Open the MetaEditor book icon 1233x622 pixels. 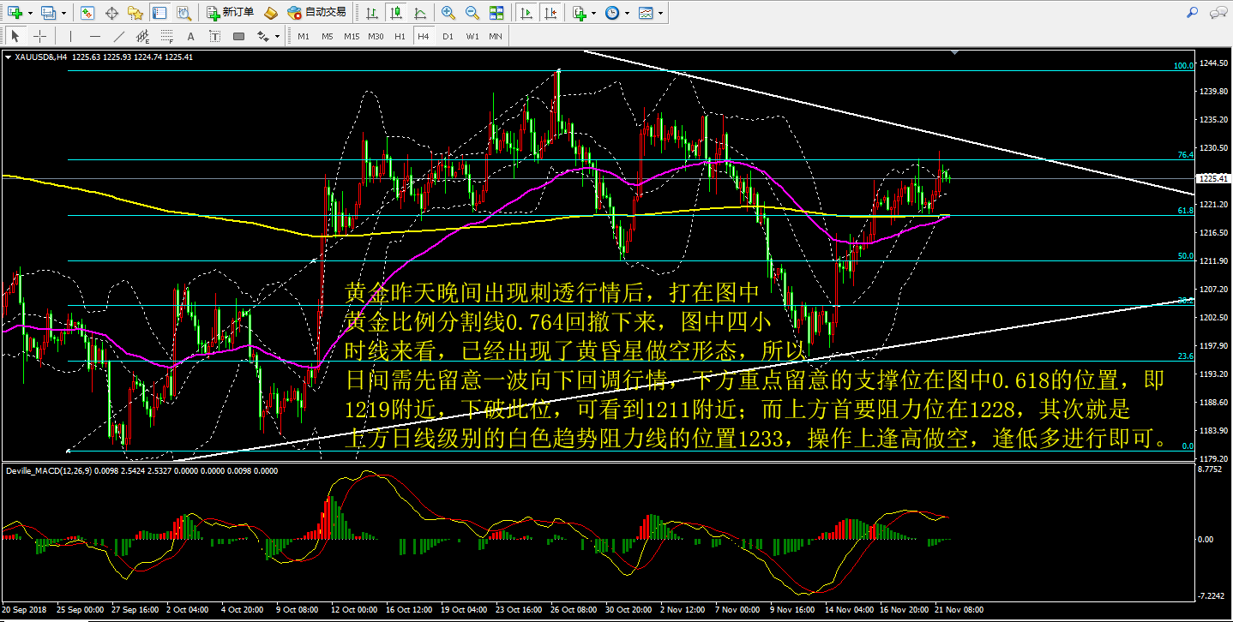coord(270,13)
